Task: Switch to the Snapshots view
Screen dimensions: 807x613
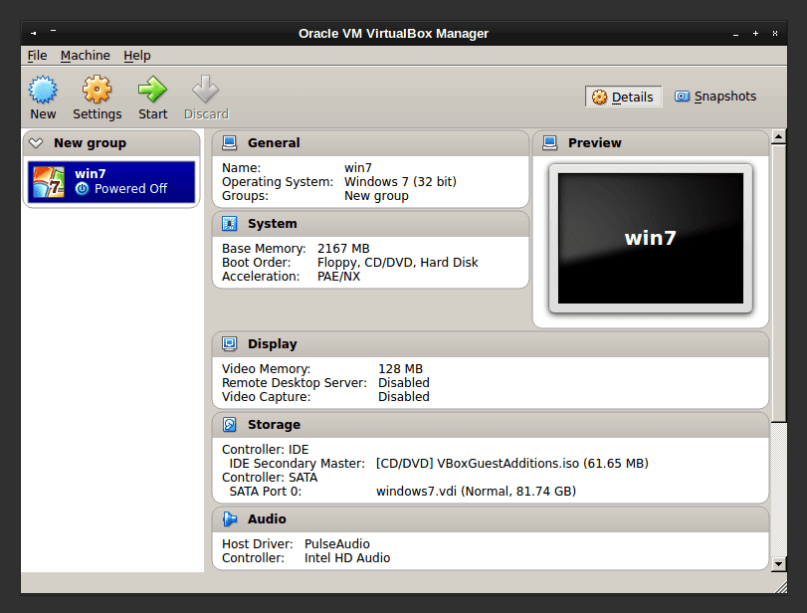Action: click(x=714, y=97)
